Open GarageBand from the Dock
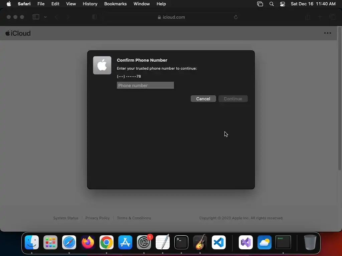 (200, 242)
